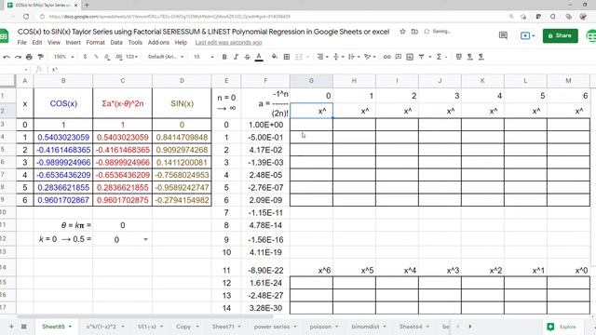The width and height of the screenshot is (596, 335).
Task: Show the all sheets list
Action: point(23,327)
